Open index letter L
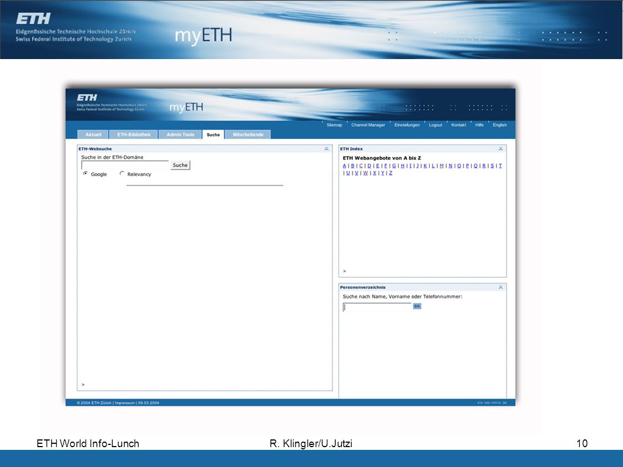 pos(433,166)
